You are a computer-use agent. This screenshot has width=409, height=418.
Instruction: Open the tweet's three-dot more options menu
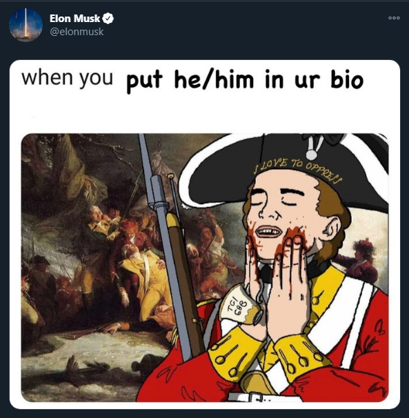394,18
